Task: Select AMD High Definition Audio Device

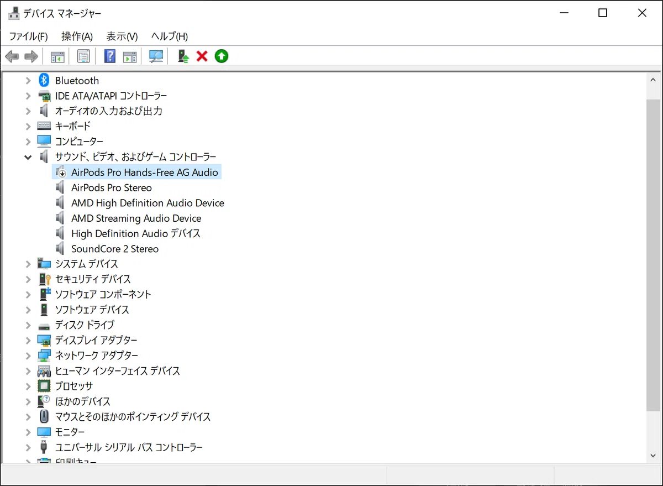Action: pos(148,203)
